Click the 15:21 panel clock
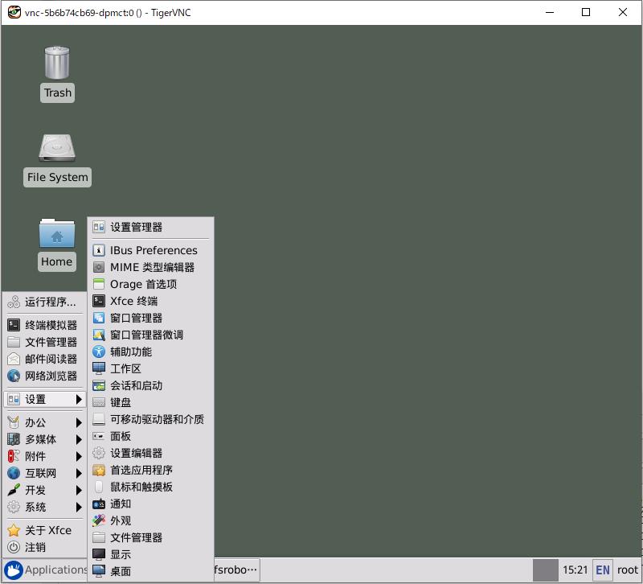Image resolution: width=643 pixels, height=584 pixels. click(x=575, y=570)
